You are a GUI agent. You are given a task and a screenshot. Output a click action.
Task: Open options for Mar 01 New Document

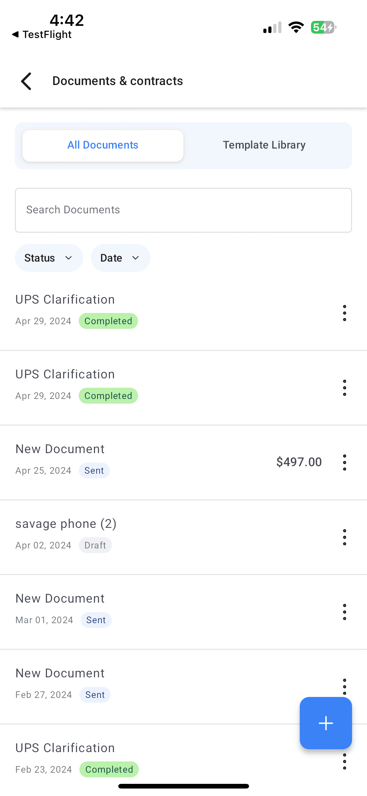click(344, 612)
